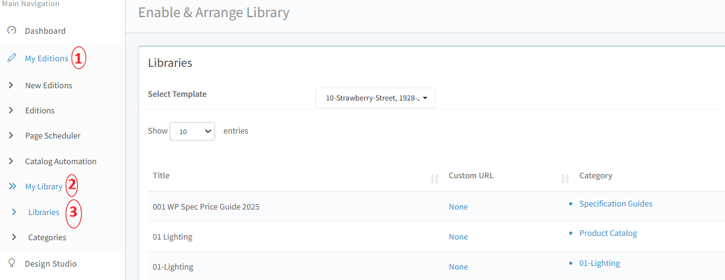Click the My Library double-chevron icon

click(12, 186)
